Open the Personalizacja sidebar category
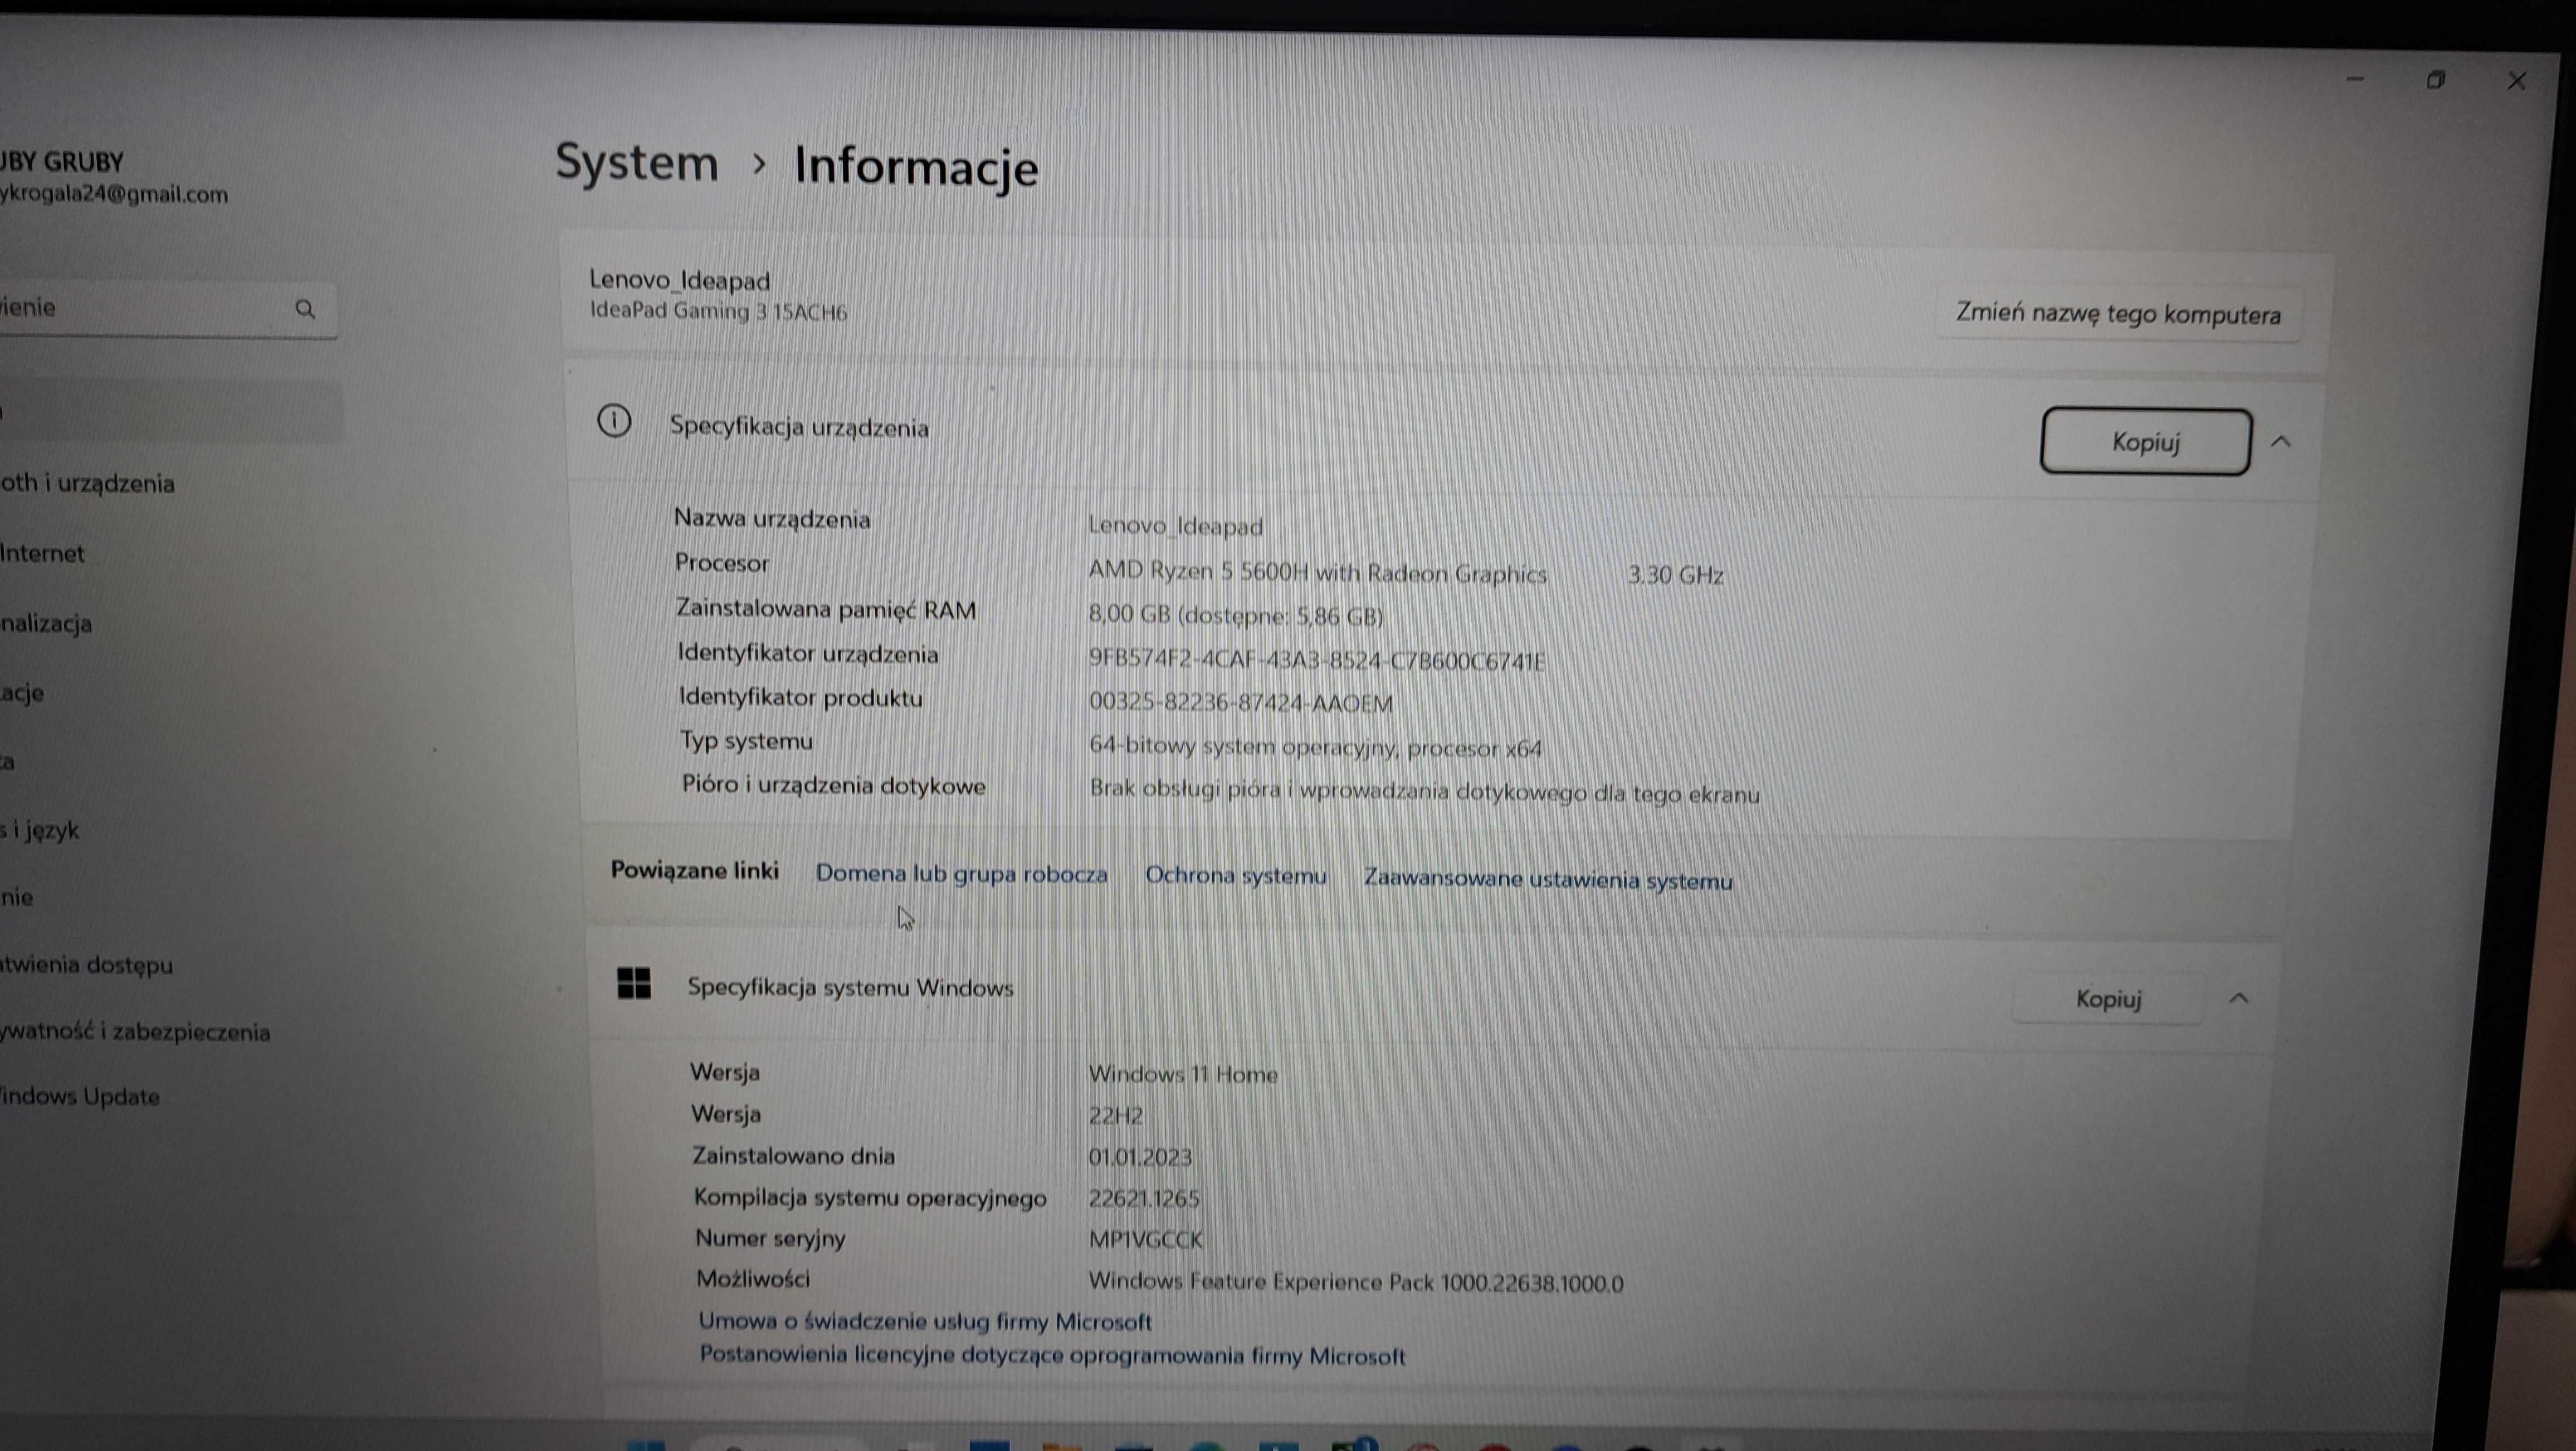 click(46, 623)
